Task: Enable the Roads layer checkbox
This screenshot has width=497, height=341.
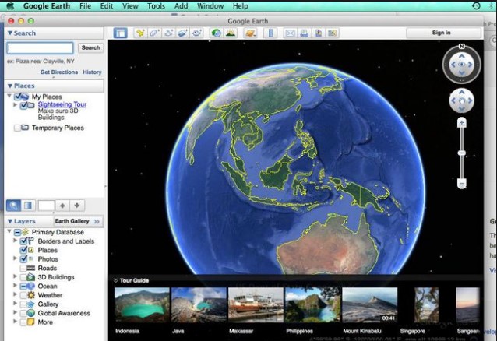Action: (x=23, y=268)
